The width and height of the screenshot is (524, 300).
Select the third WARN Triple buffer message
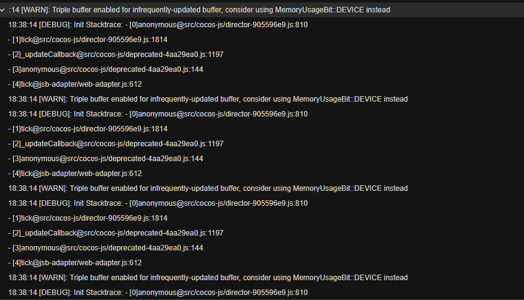pyautogui.click(x=208, y=188)
